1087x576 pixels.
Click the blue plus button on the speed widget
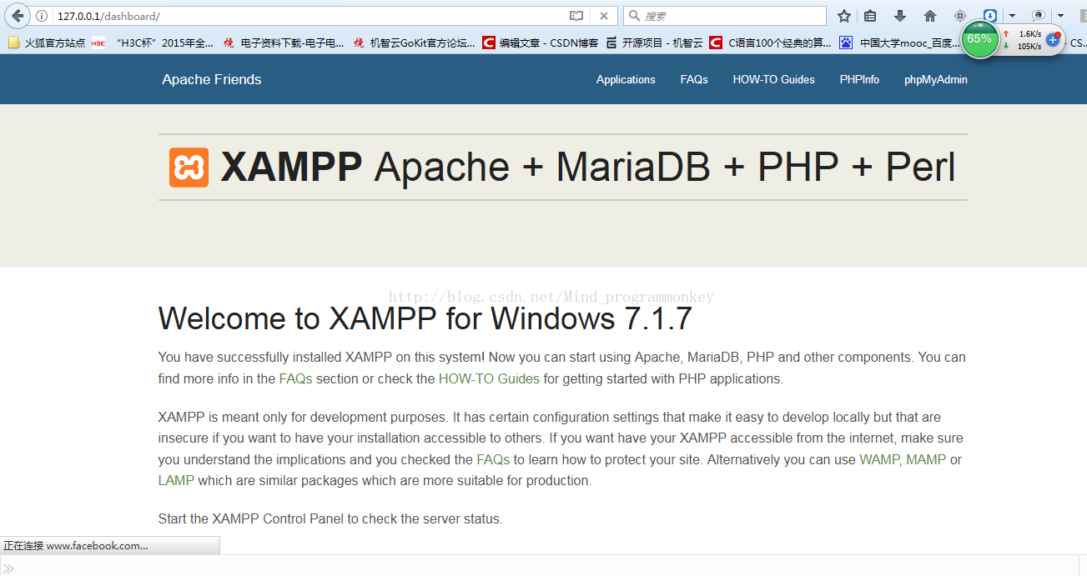(x=1053, y=39)
